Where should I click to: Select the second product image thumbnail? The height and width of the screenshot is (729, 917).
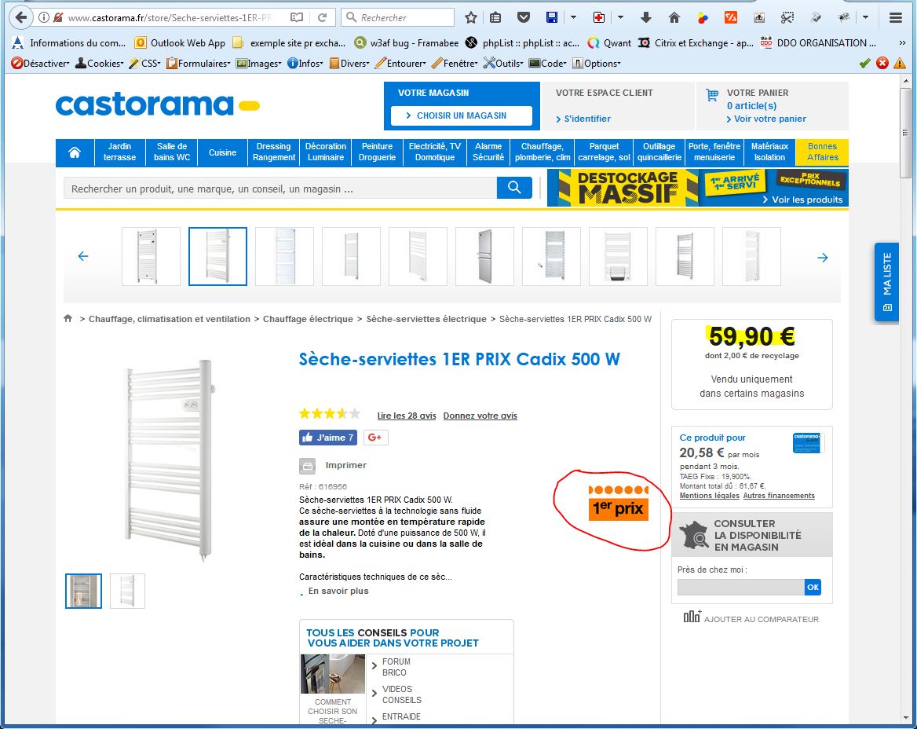click(x=127, y=591)
